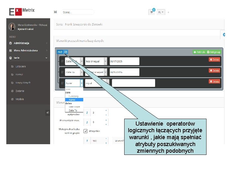This screenshot has width=227, height=170.
Task: Open Modele in sidebar
Action: pos(20,99)
